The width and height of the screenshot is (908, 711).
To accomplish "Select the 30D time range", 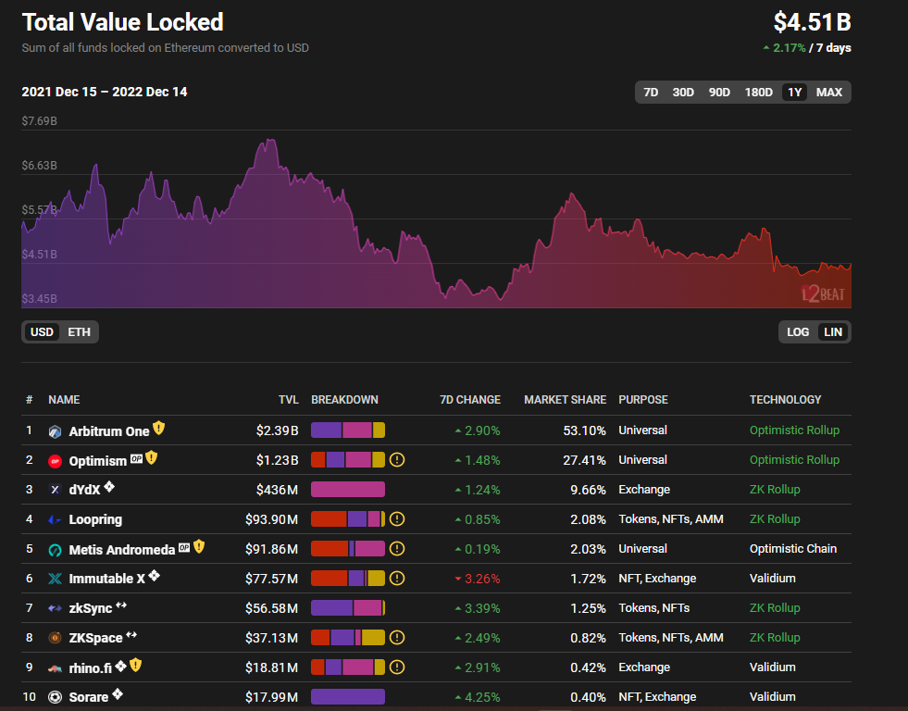I will click(683, 93).
